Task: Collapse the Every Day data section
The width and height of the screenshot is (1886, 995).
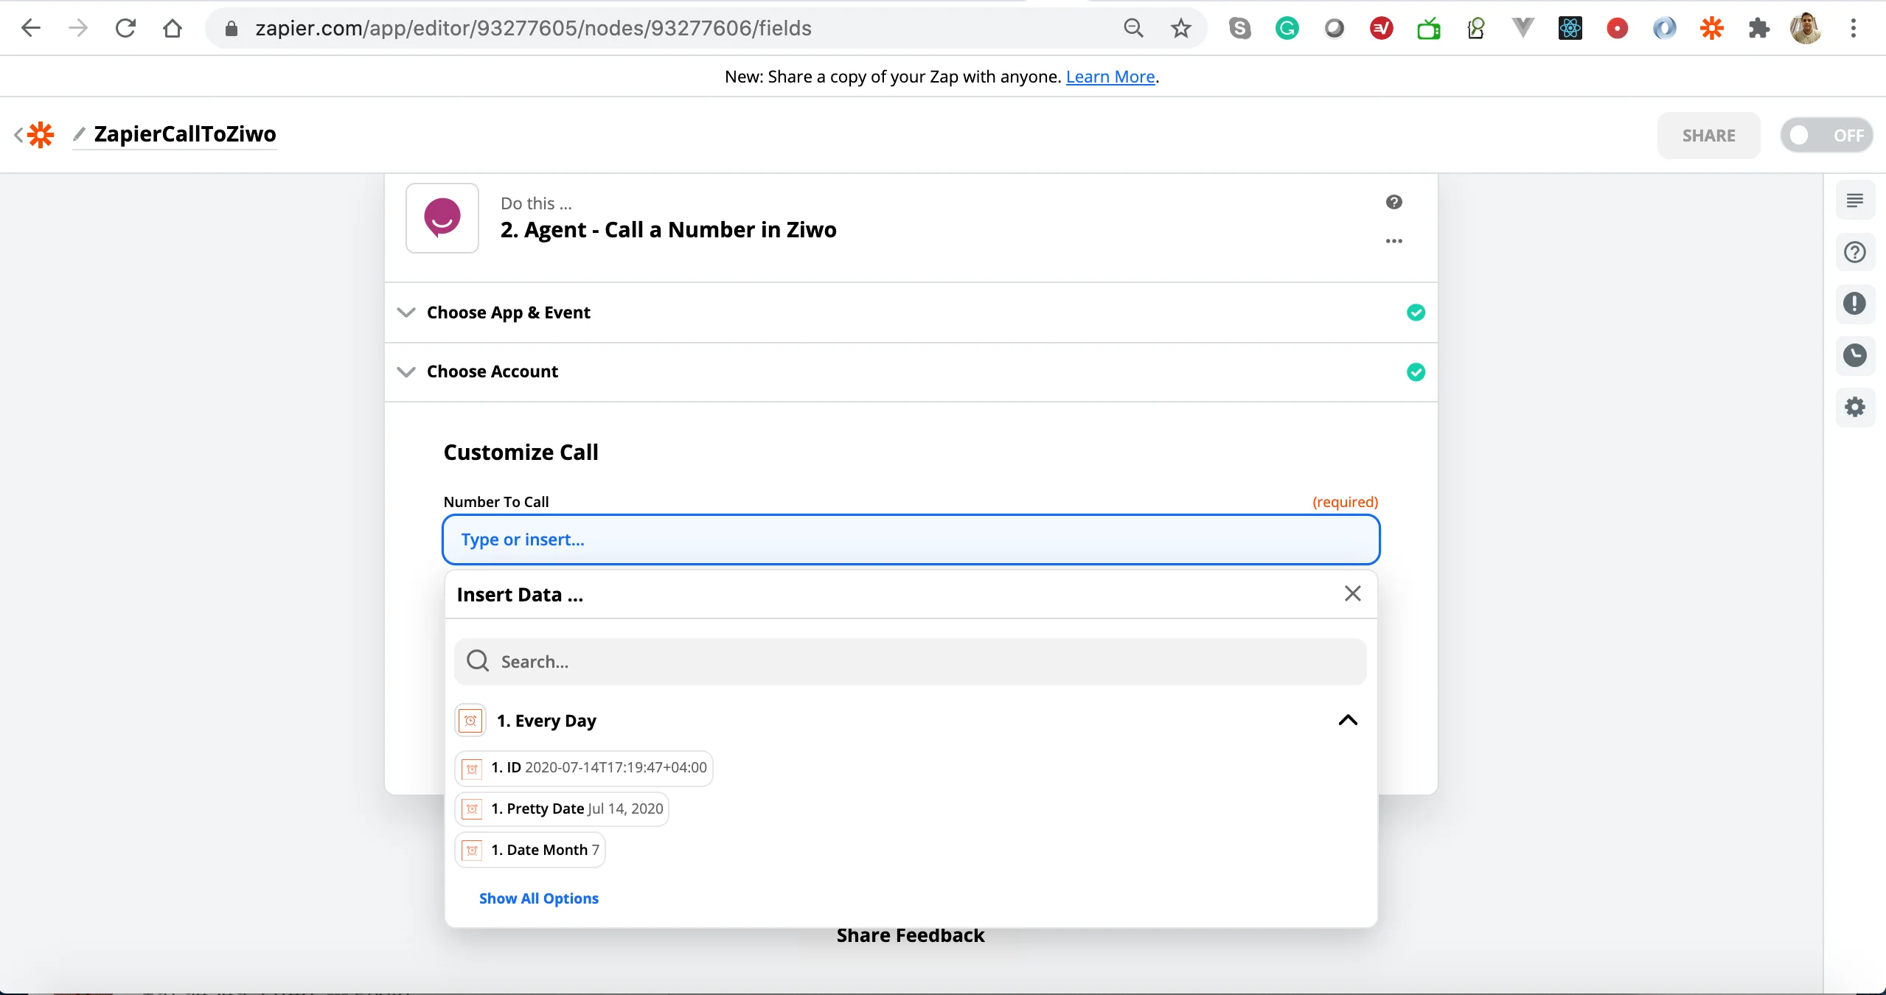Action: 1349,721
